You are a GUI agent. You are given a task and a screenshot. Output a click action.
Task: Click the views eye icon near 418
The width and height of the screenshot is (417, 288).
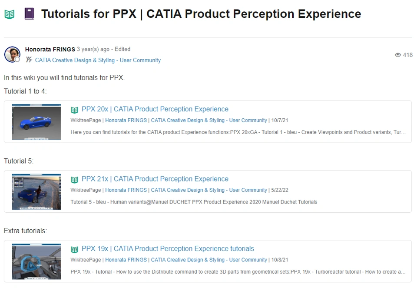[x=397, y=55]
